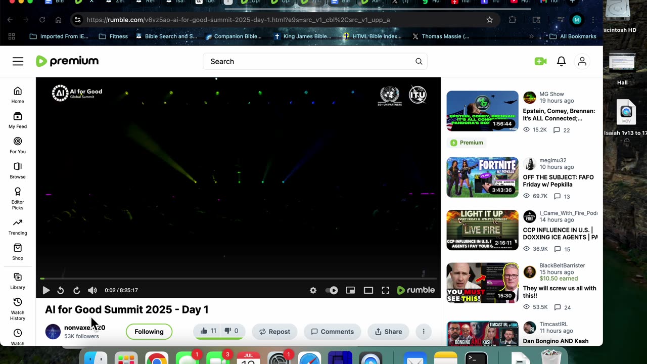Open the nonvaxer420 channel avatar
Screen dimensions: 647x364
pyautogui.click(x=53, y=332)
